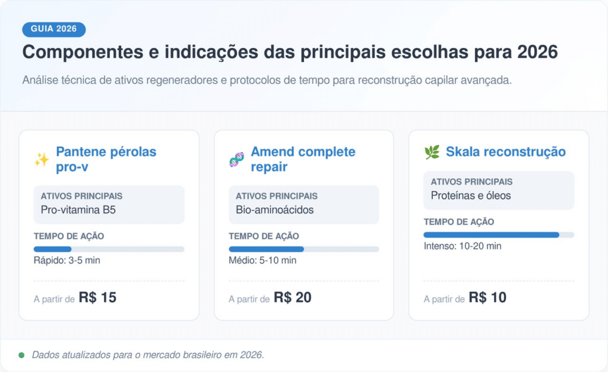This screenshot has width=608, height=372.
Task: Click the Amend action time progress bar
Action: pyautogui.click(x=304, y=249)
